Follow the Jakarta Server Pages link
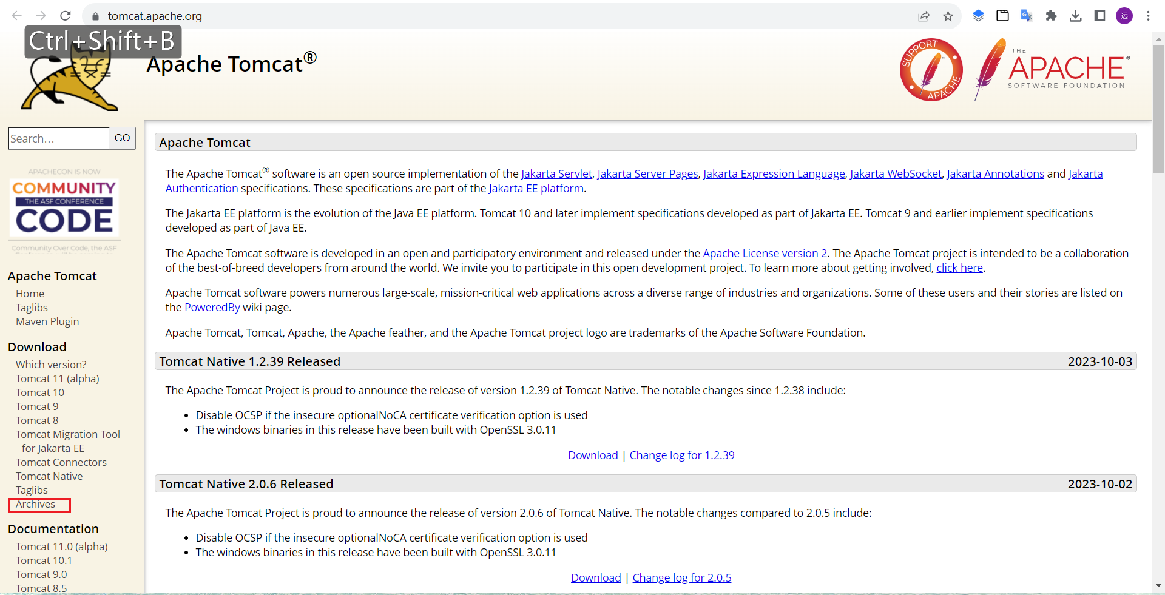 [x=647, y=174]
